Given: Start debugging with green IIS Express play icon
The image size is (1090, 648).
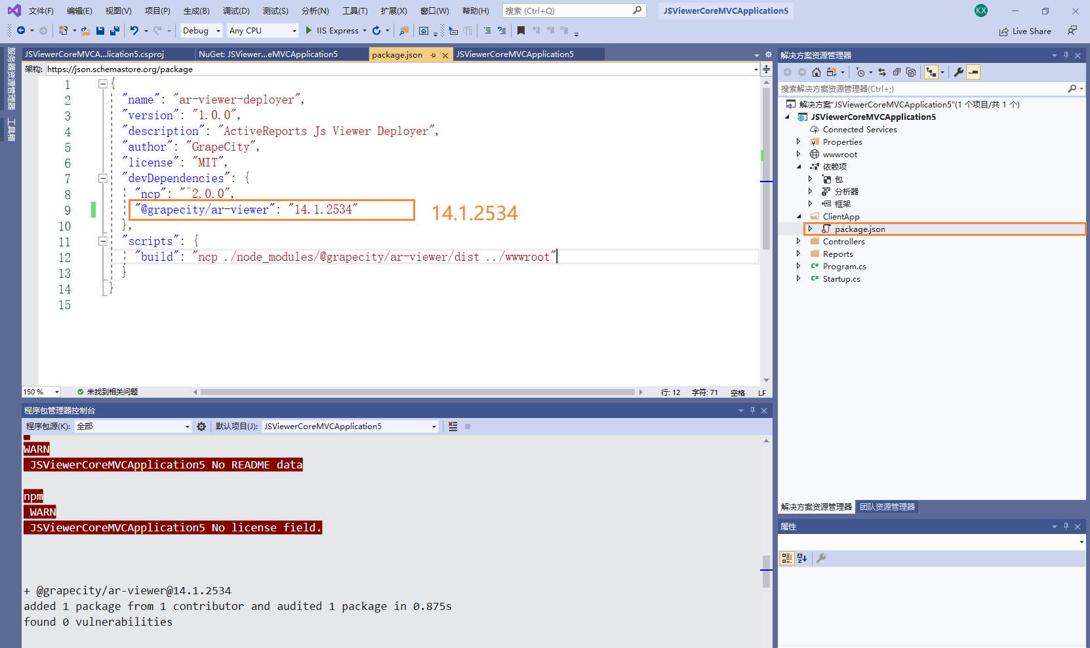Looking at the screenshot, I should [x=309, y=31].
